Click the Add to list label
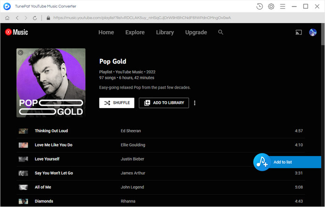The height and width of the screenshot is (207, 325). [283, 162]
